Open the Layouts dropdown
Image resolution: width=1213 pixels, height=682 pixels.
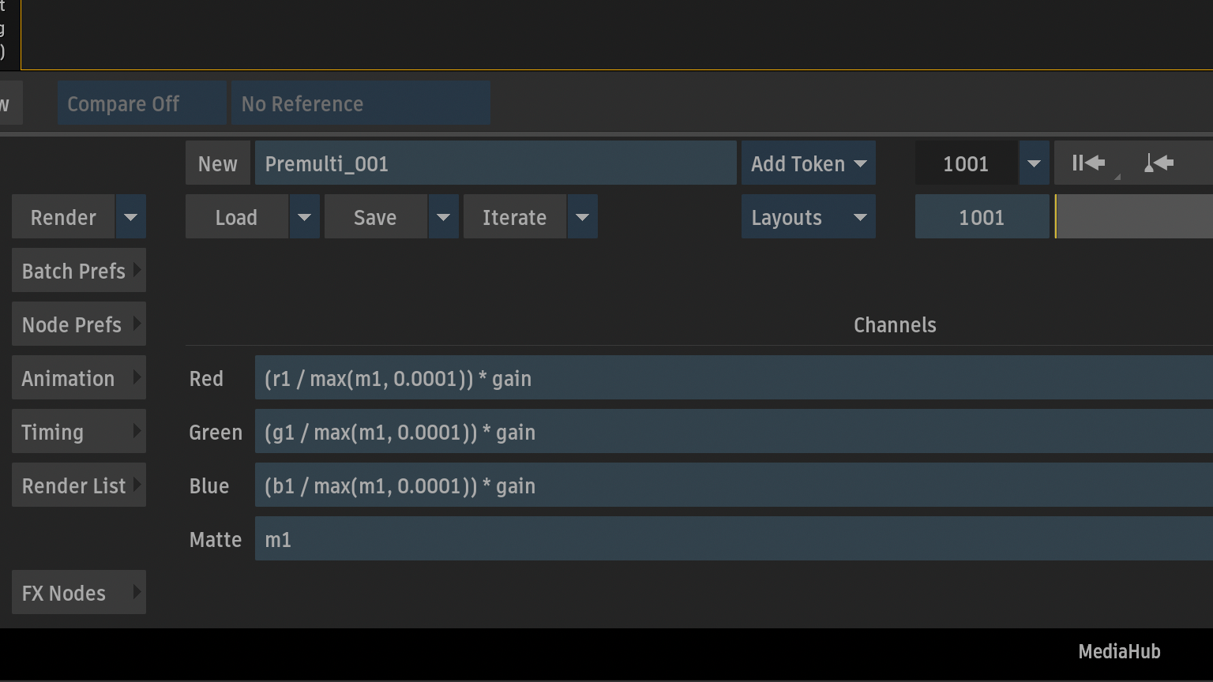809,217
